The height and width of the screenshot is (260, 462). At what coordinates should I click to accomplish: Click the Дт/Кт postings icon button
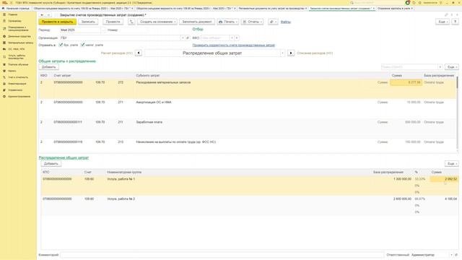click(x=131, y=22)
